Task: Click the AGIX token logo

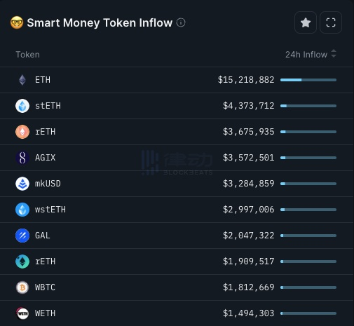Action: coord(22,158)
